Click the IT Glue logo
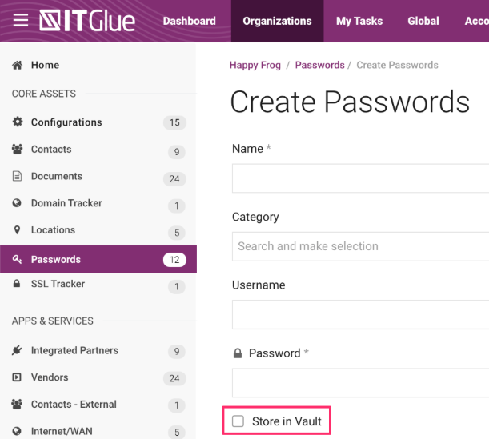 87,21
